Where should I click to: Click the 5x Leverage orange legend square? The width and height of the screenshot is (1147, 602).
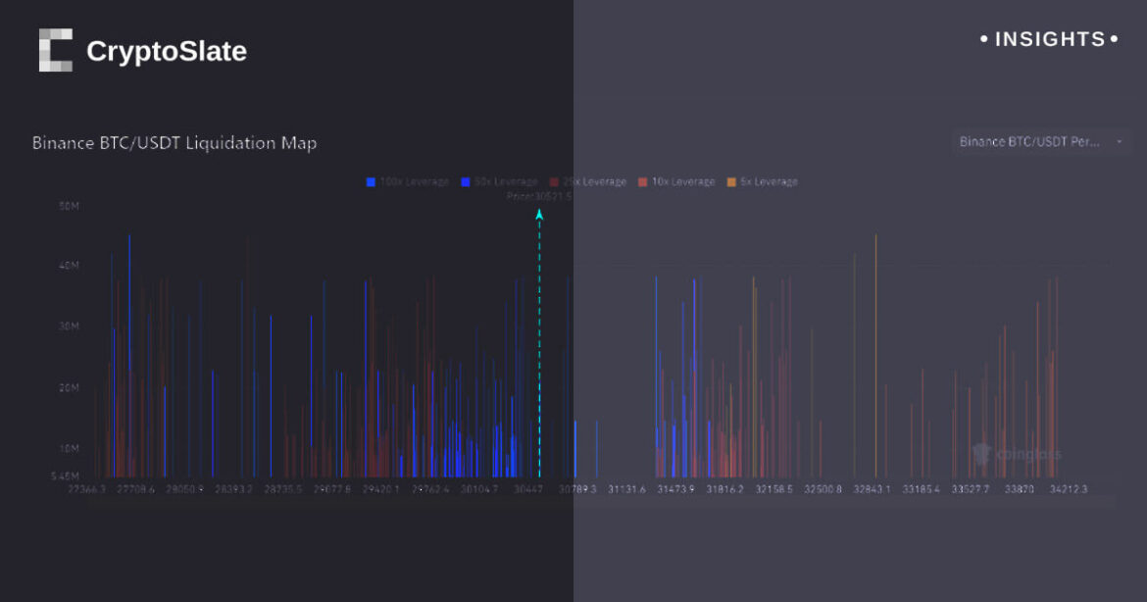[x=730, y=181]
